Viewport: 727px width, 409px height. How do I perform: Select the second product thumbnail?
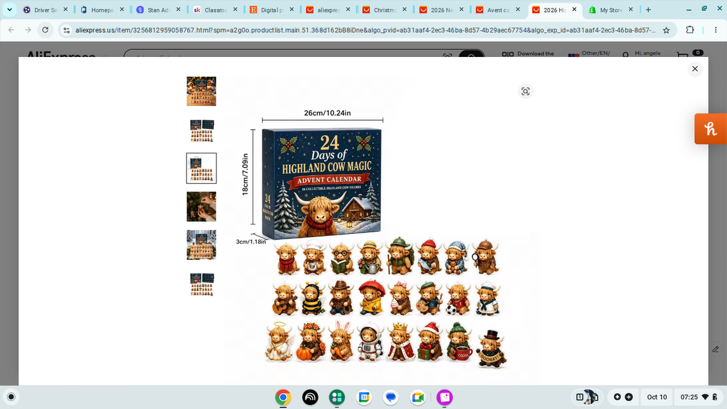pyautogui.click(x=201, y=130)
